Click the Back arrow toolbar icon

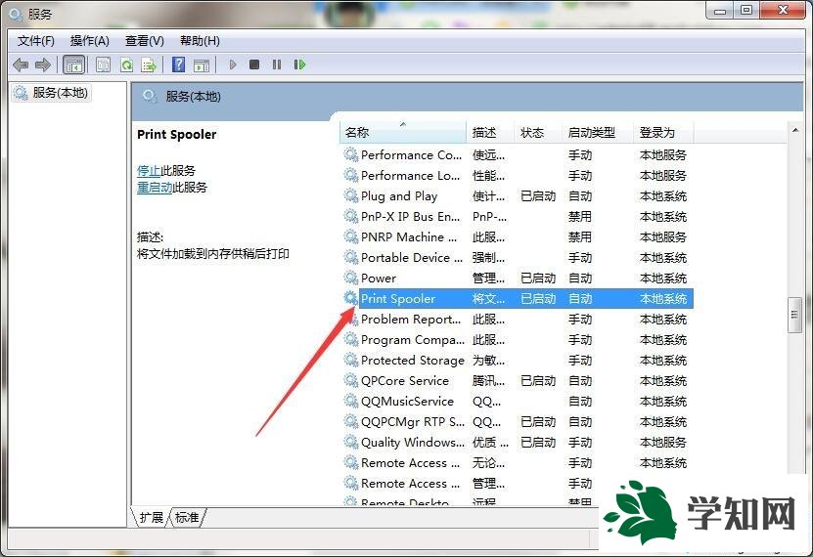tap(21, 65)
